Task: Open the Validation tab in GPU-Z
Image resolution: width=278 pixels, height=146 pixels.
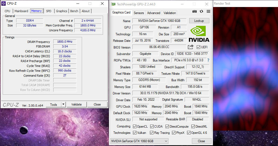Action: point(170,13)
